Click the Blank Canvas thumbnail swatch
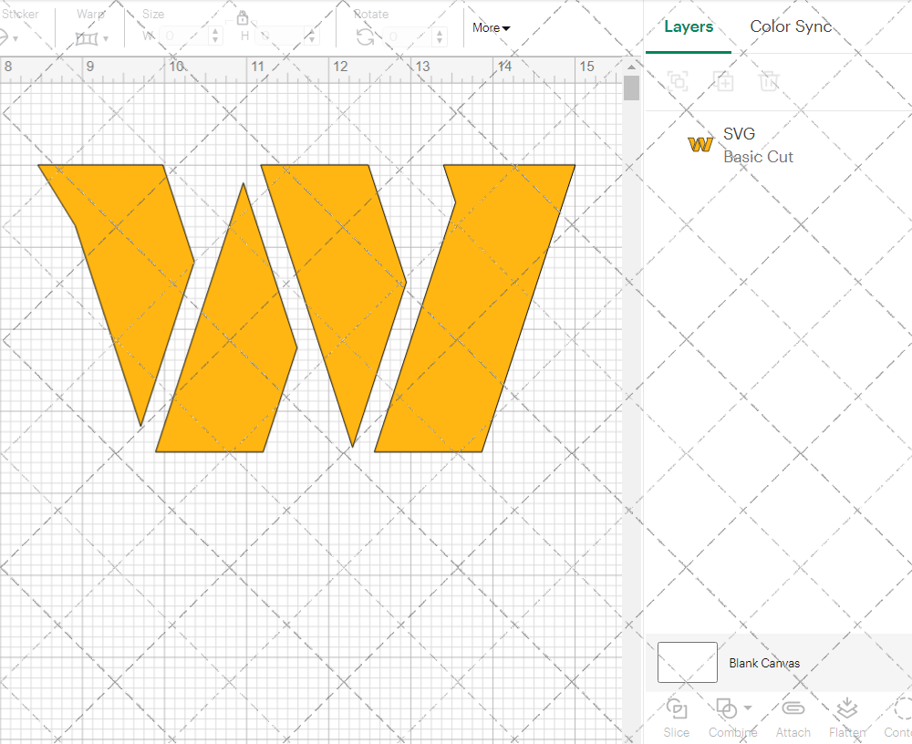 [x=687, y=663]
